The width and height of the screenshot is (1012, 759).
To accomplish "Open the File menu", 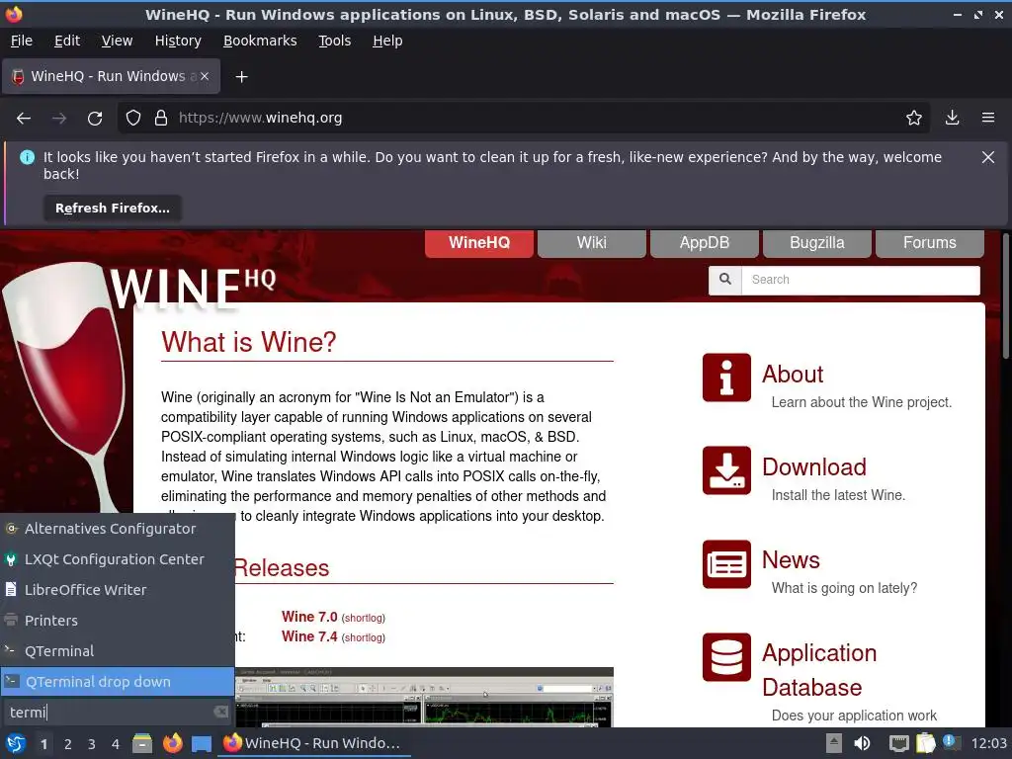I will [22, 41].
